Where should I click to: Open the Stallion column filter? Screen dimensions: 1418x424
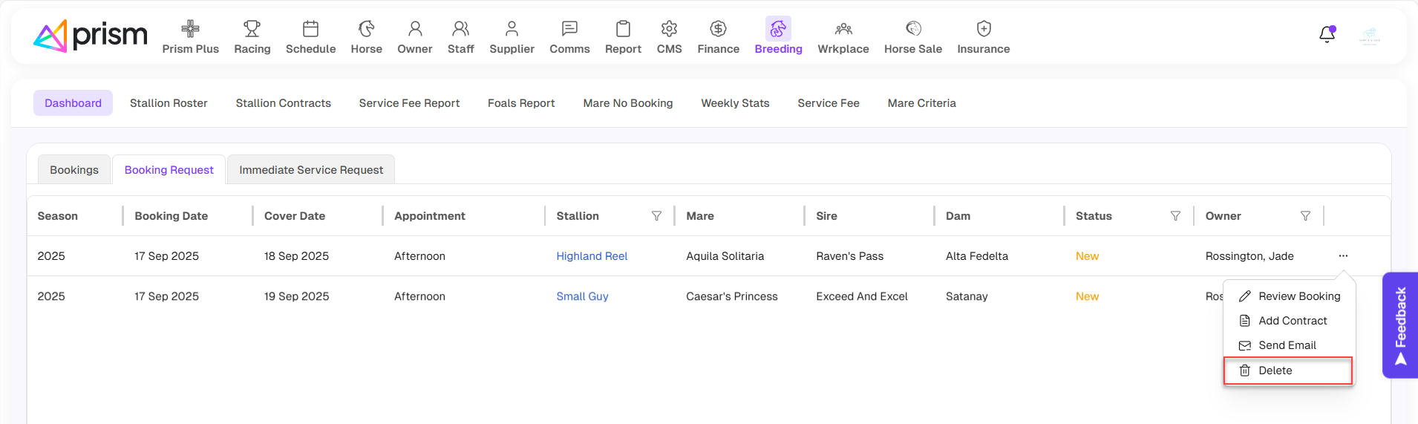[656, 216]
